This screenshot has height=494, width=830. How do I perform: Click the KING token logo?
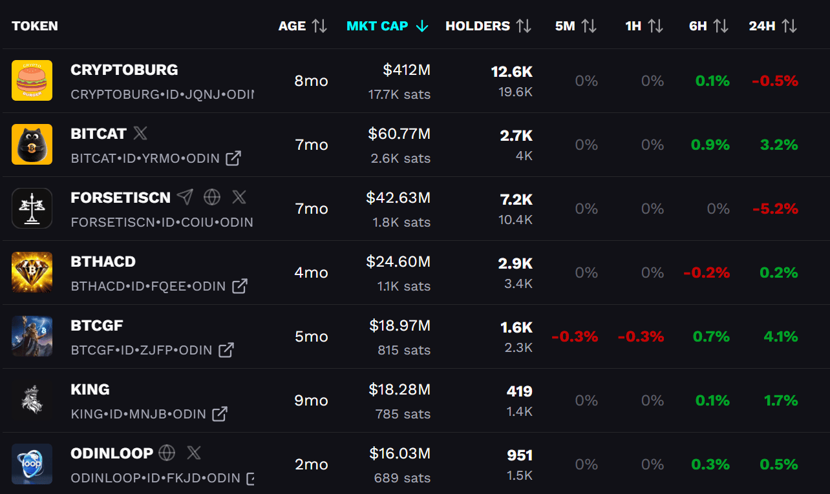(x=32, y=400)
